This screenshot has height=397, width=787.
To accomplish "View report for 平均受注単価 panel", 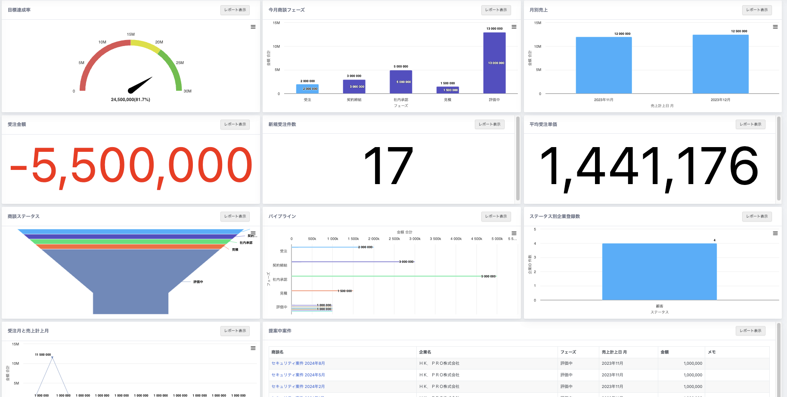I will [x=750, y=124].
